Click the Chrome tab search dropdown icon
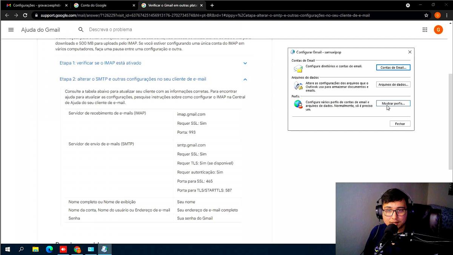Screen dimensions: 453x255 point(408,5)
